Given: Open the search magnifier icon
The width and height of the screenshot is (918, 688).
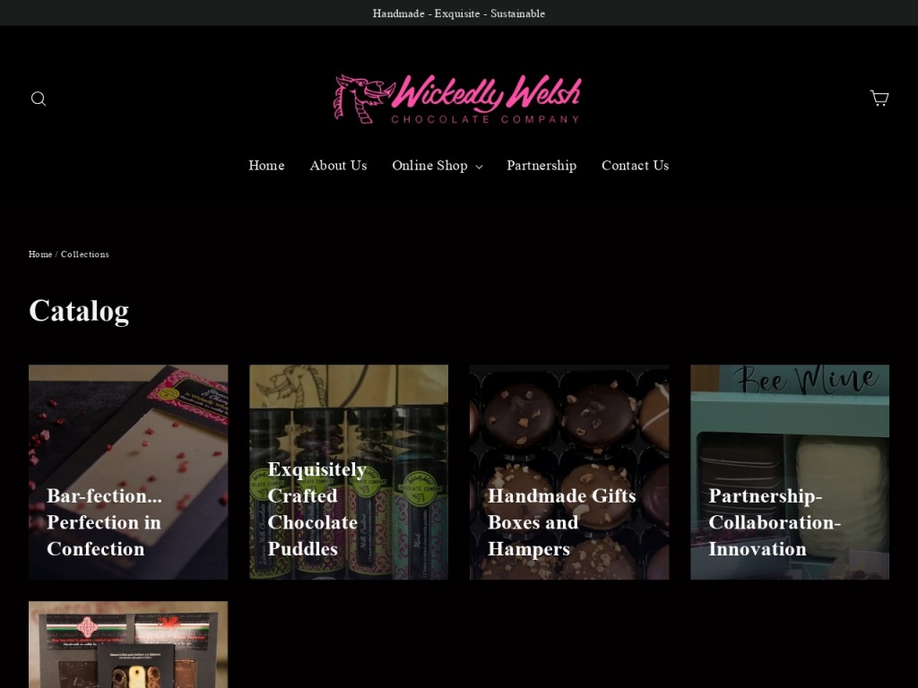Looking at the screenshot, I should tap(39, 99).
